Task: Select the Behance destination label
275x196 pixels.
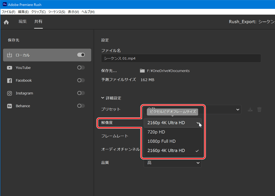Action: pos(23,106)
